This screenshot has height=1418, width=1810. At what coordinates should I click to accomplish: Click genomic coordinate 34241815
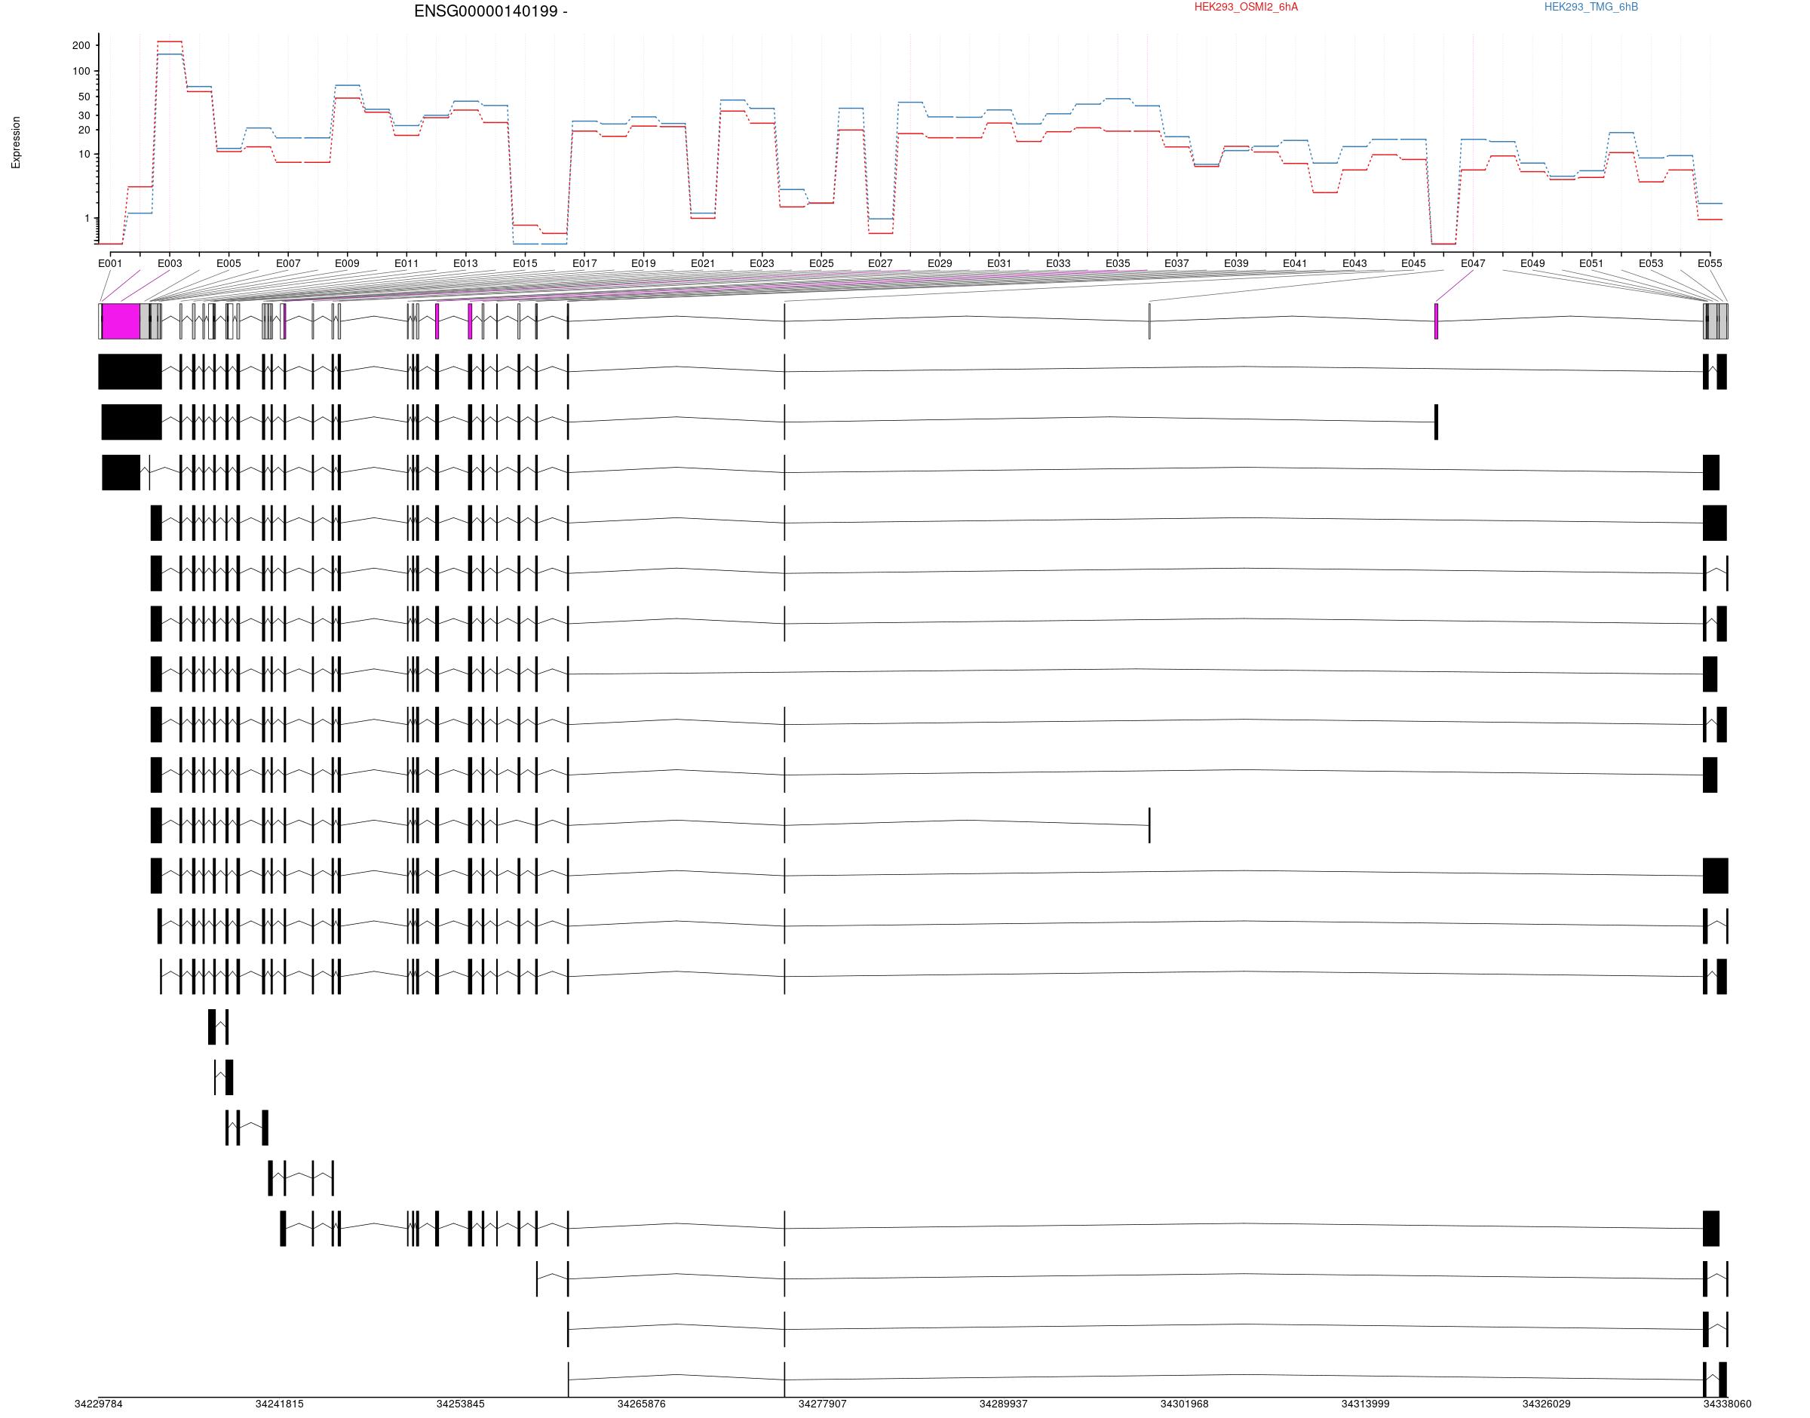pos(280,1404)
